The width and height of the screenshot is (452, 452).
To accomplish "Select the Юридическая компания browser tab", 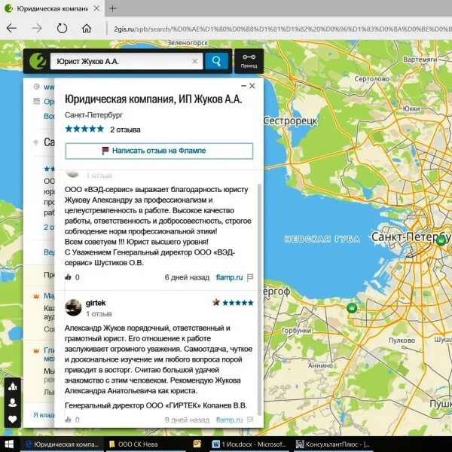I will 52,8.
